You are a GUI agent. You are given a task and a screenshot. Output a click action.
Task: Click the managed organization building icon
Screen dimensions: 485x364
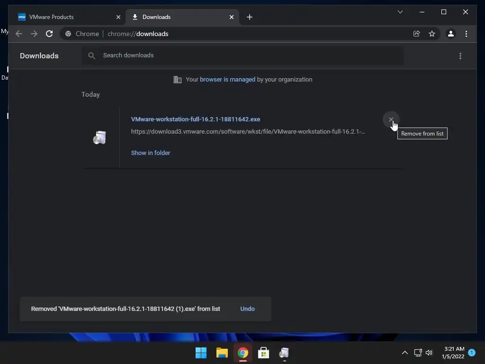(x=178, y=80)
